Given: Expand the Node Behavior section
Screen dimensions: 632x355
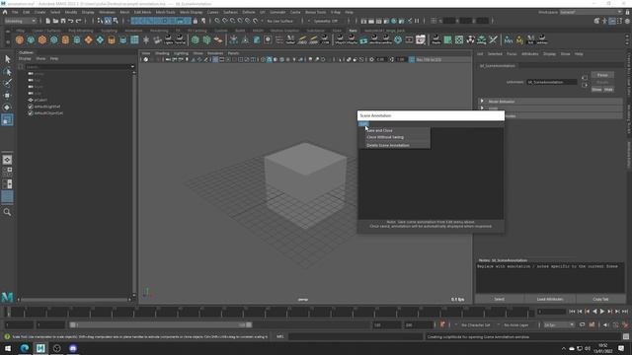Looking at the screenshot, I should click(550, 102).
